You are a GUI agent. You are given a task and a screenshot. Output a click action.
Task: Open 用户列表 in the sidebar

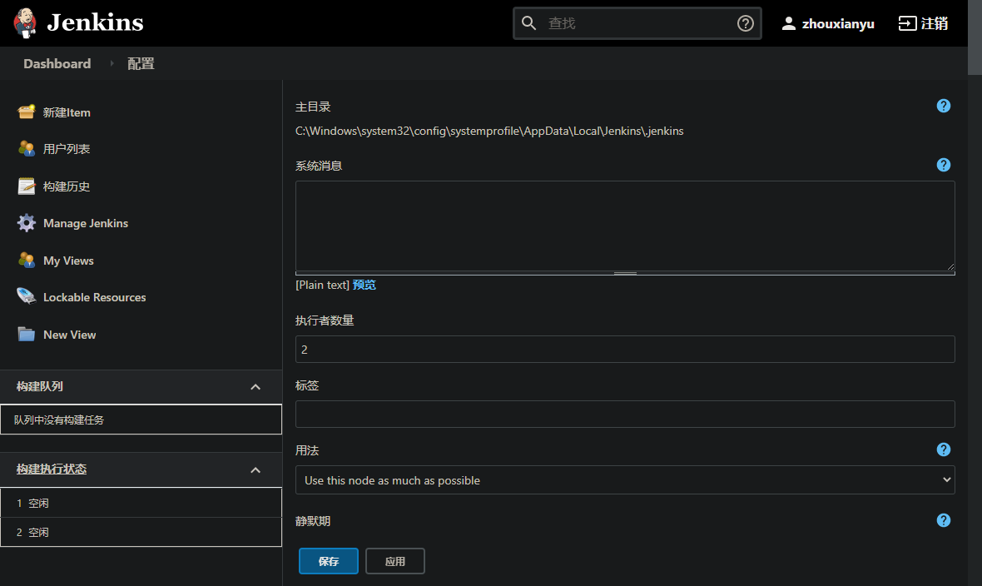click(67, 148)
